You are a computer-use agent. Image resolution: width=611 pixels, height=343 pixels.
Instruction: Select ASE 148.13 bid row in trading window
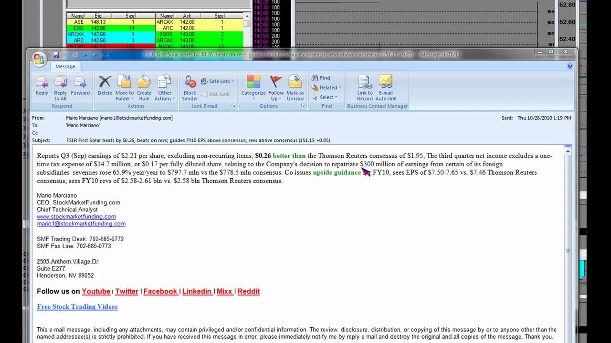[111, 22]
